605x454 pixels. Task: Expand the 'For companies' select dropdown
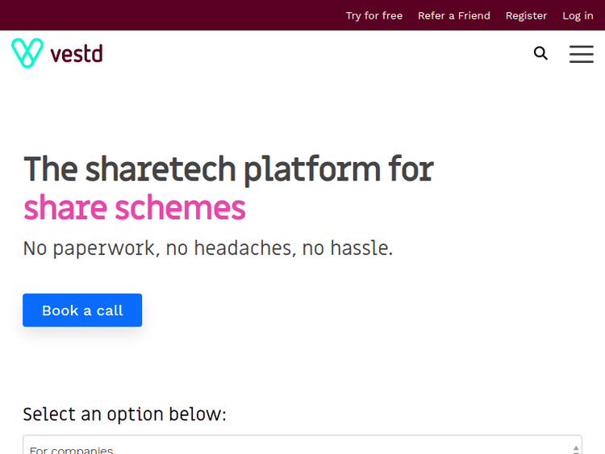pyautogui.click(x=298, y=446)
